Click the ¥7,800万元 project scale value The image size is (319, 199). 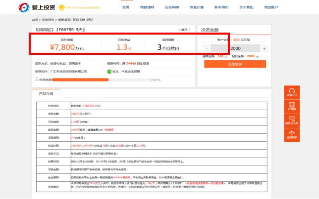tap(67, 47)
